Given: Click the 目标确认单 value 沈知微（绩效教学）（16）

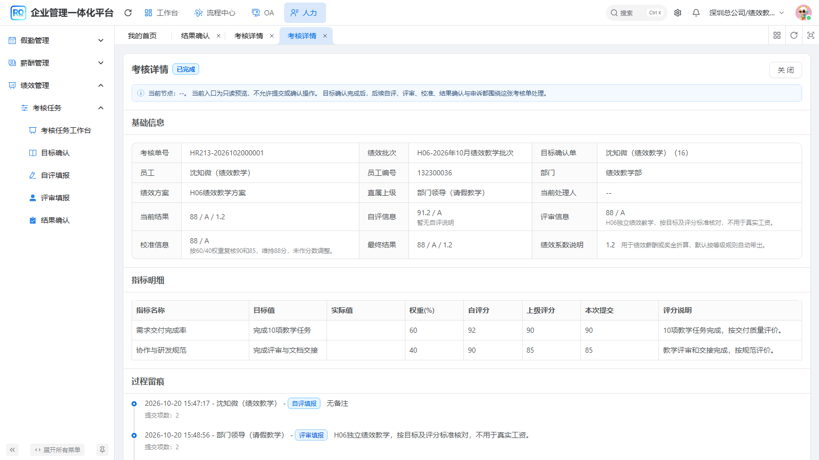Looking at the screenshot, I should point(647,153).
